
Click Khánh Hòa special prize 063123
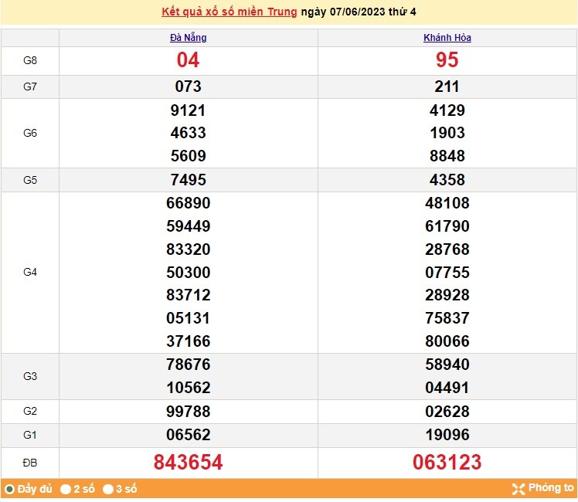click(447, 462)
